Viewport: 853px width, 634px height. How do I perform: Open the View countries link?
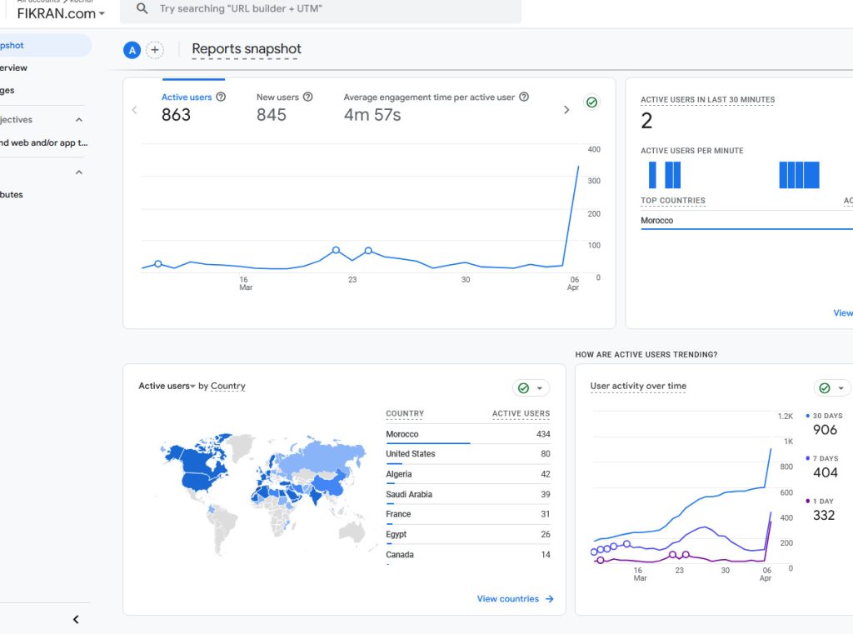point(515,599)
